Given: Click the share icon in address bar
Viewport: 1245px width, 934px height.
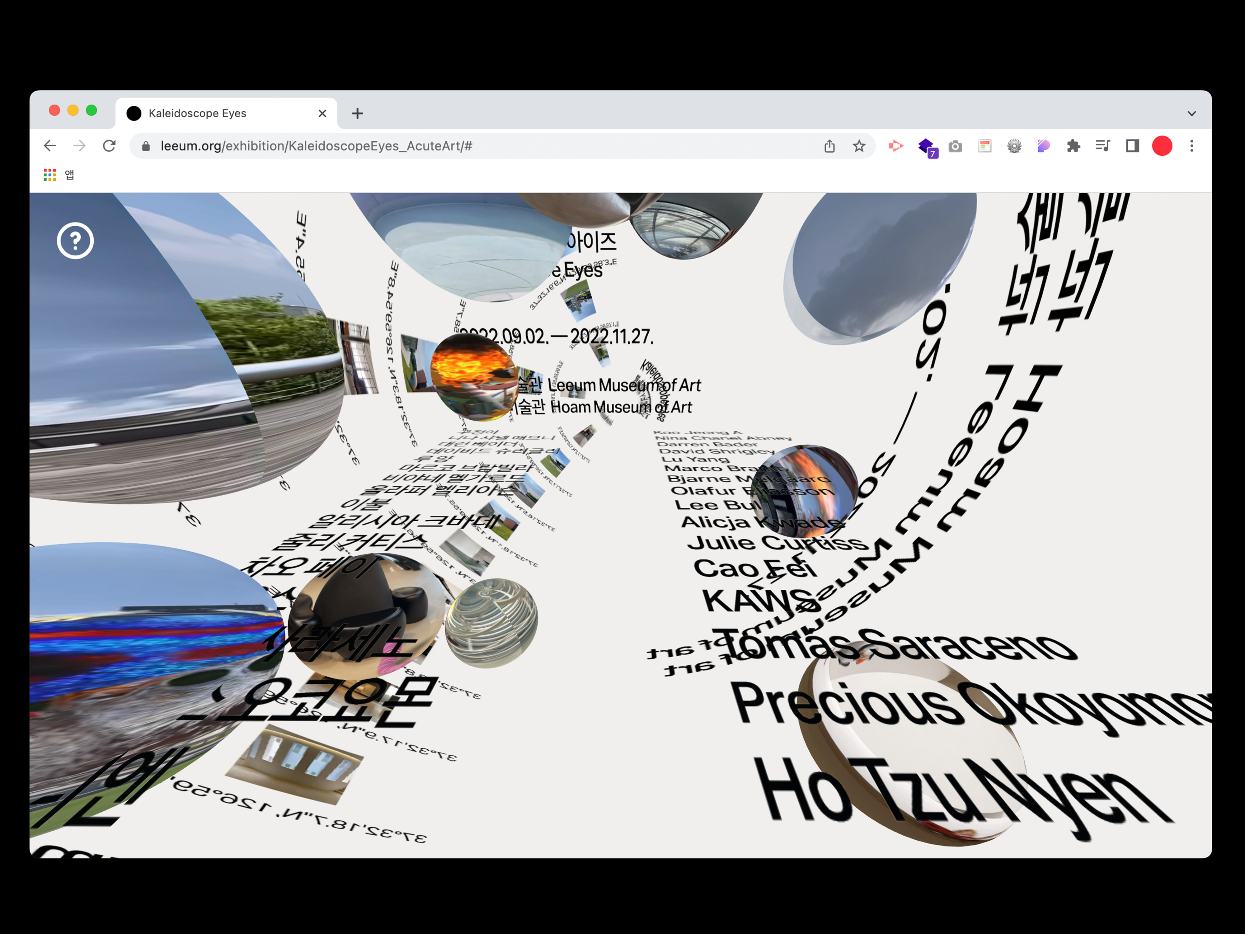Looking at the screenshot, I should pos(829,146).
